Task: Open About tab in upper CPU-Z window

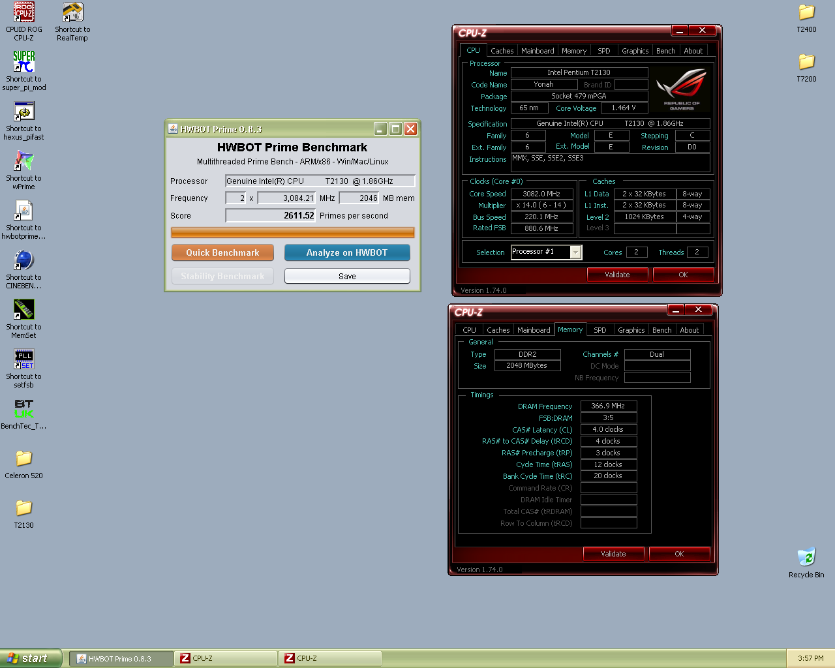Action: coord(693,51)
